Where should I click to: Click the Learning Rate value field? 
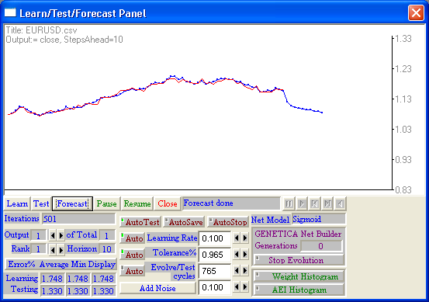point(215,238)
